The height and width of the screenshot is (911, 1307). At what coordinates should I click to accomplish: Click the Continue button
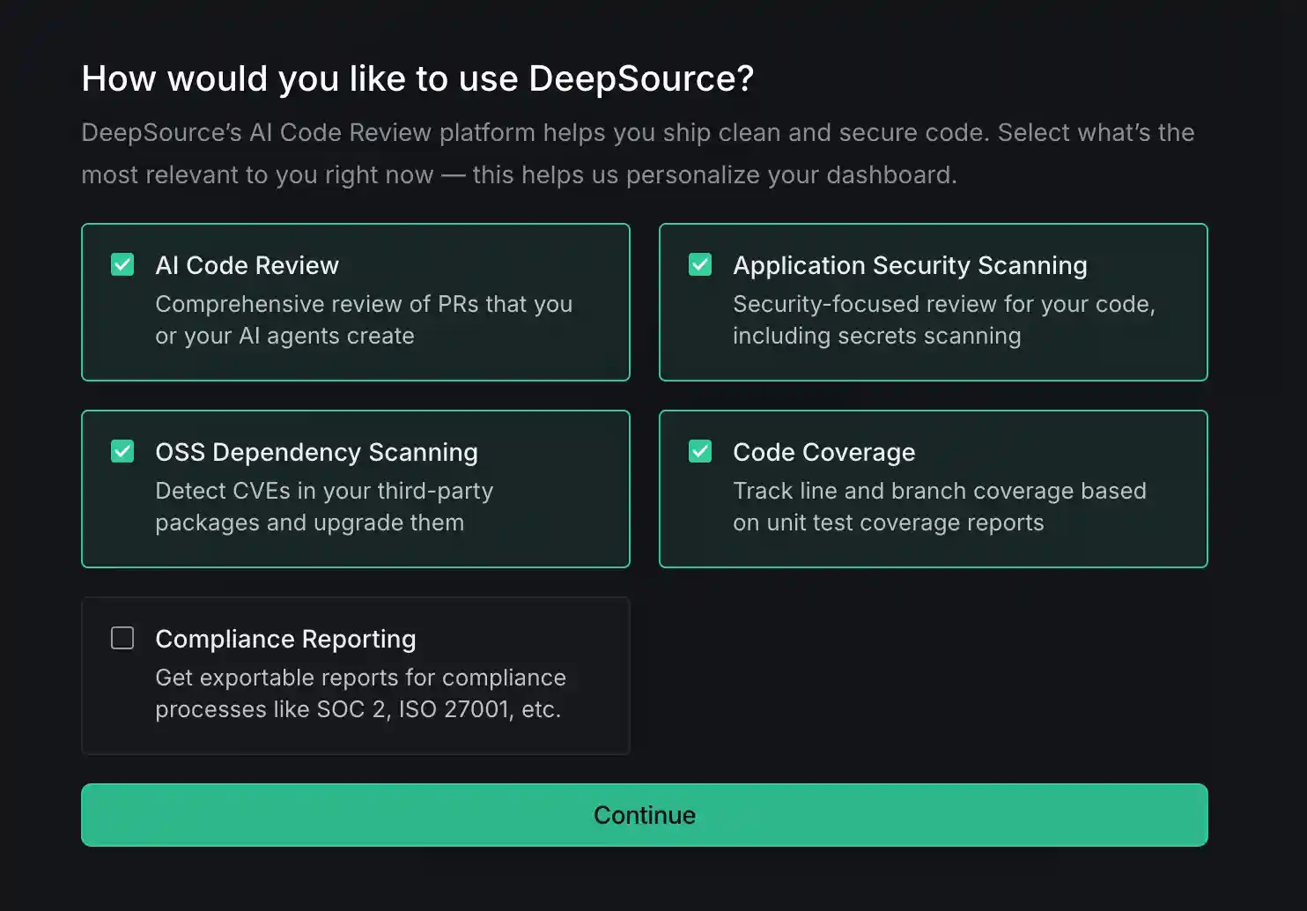(644, 815)
